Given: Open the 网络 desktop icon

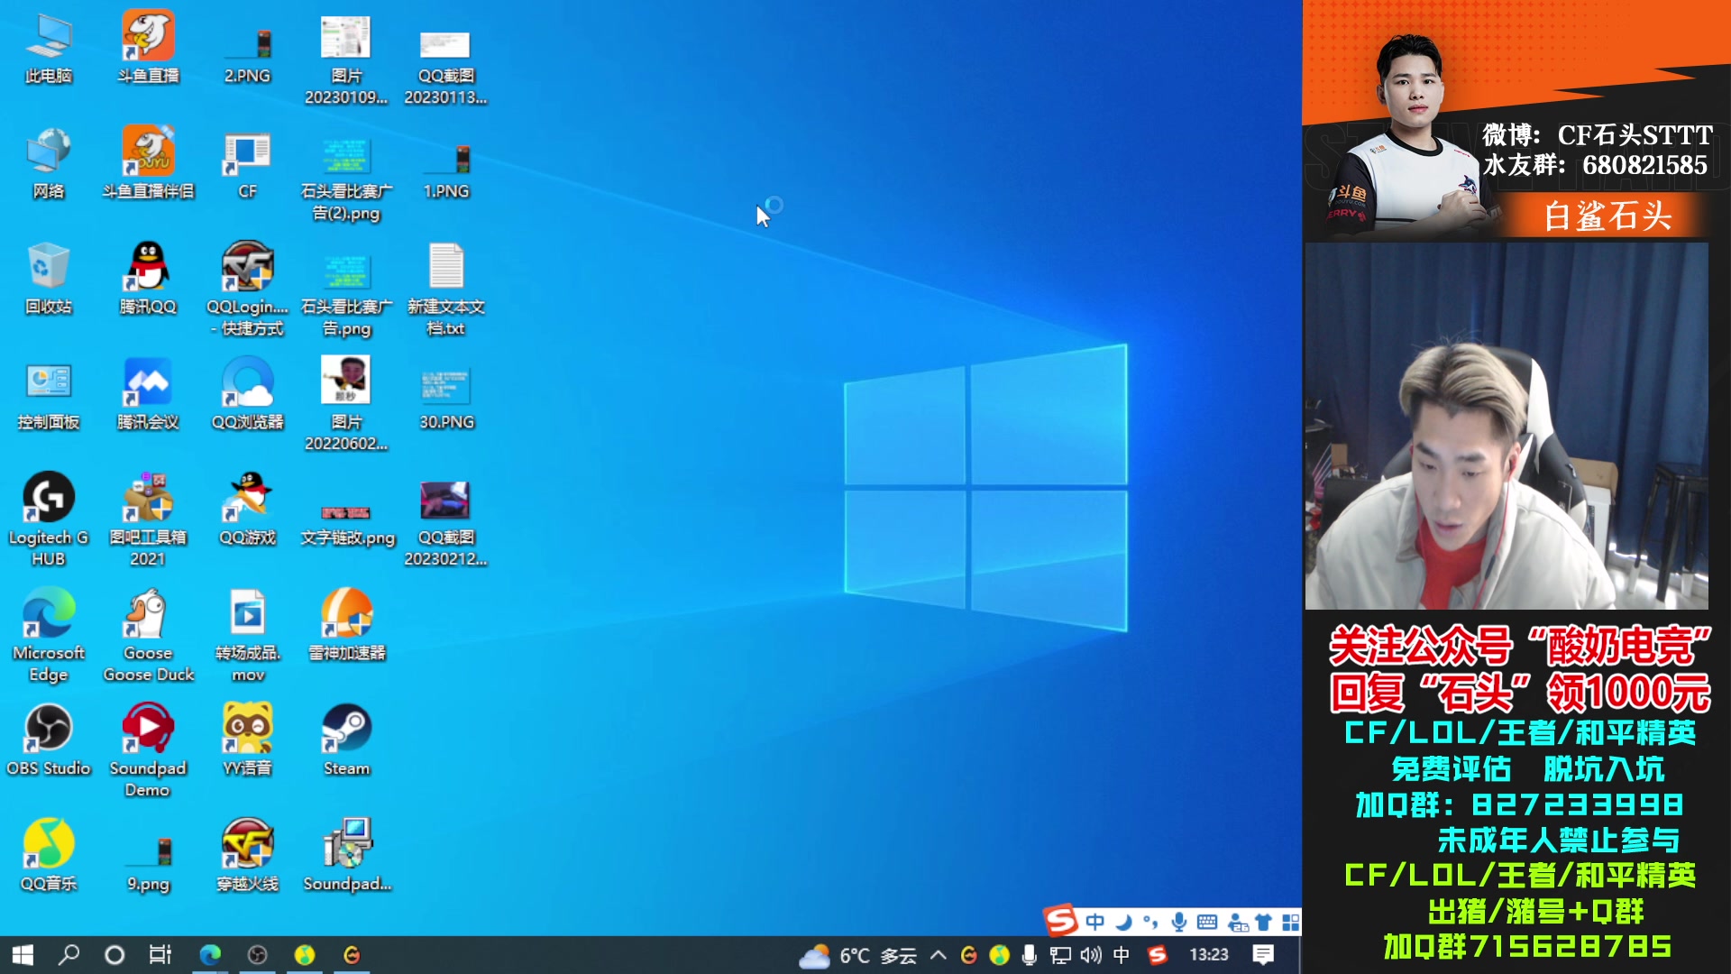Looking at the screenshot, I should pos(49,164).
